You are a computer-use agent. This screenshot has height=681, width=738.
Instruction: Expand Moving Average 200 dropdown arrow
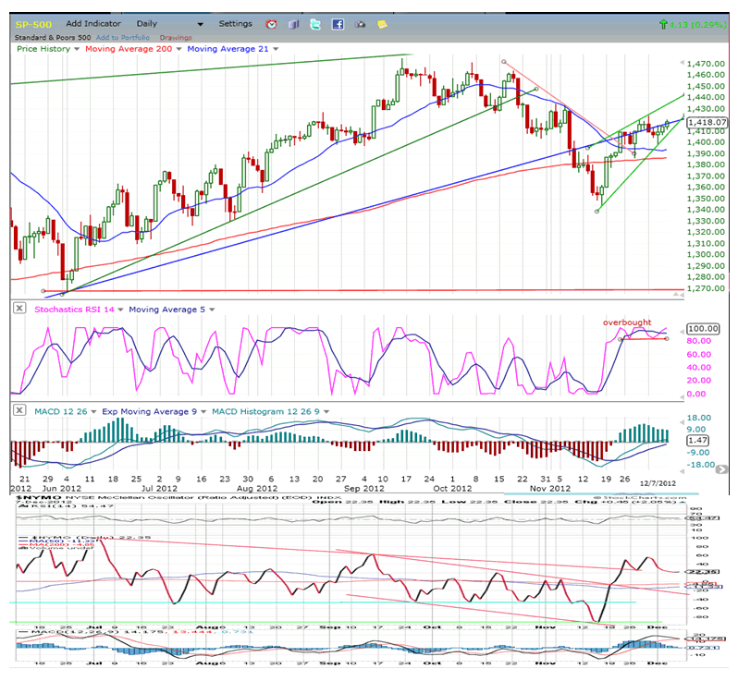178,49
